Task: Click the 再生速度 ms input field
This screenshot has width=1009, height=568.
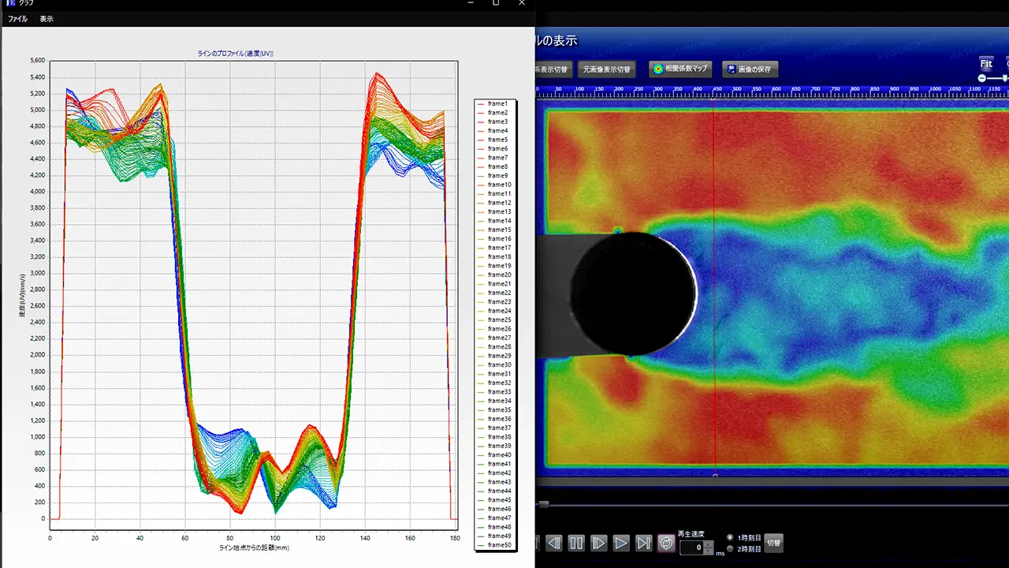Action: click(692, 547)
